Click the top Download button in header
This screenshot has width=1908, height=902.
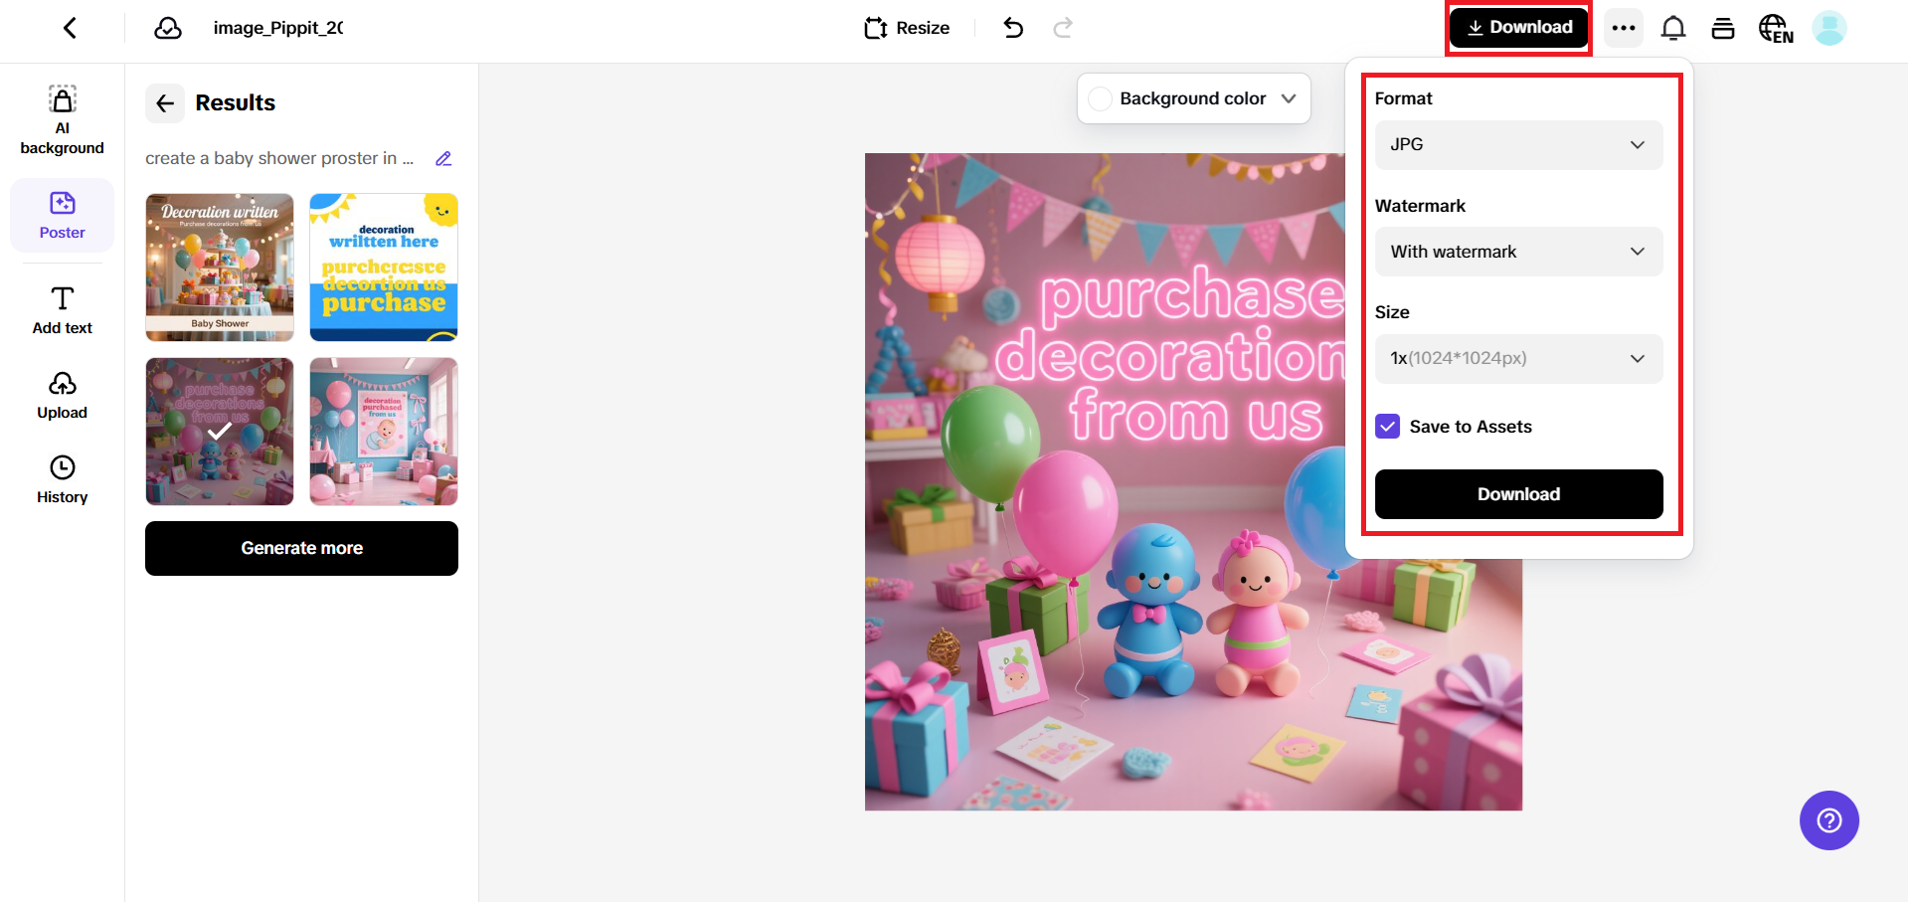click(x=1518, y=28)
